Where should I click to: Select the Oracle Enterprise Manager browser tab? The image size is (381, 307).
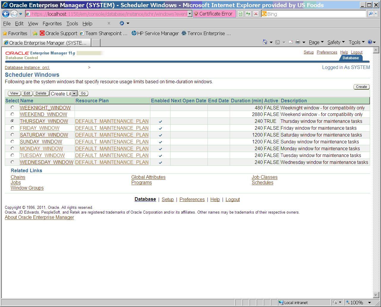(46, 43)
